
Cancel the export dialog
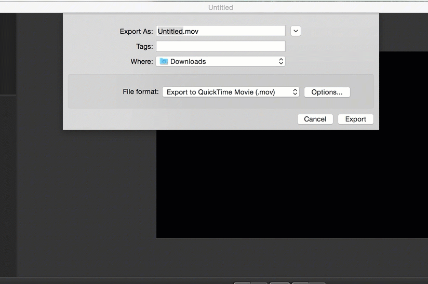point(315,119)
